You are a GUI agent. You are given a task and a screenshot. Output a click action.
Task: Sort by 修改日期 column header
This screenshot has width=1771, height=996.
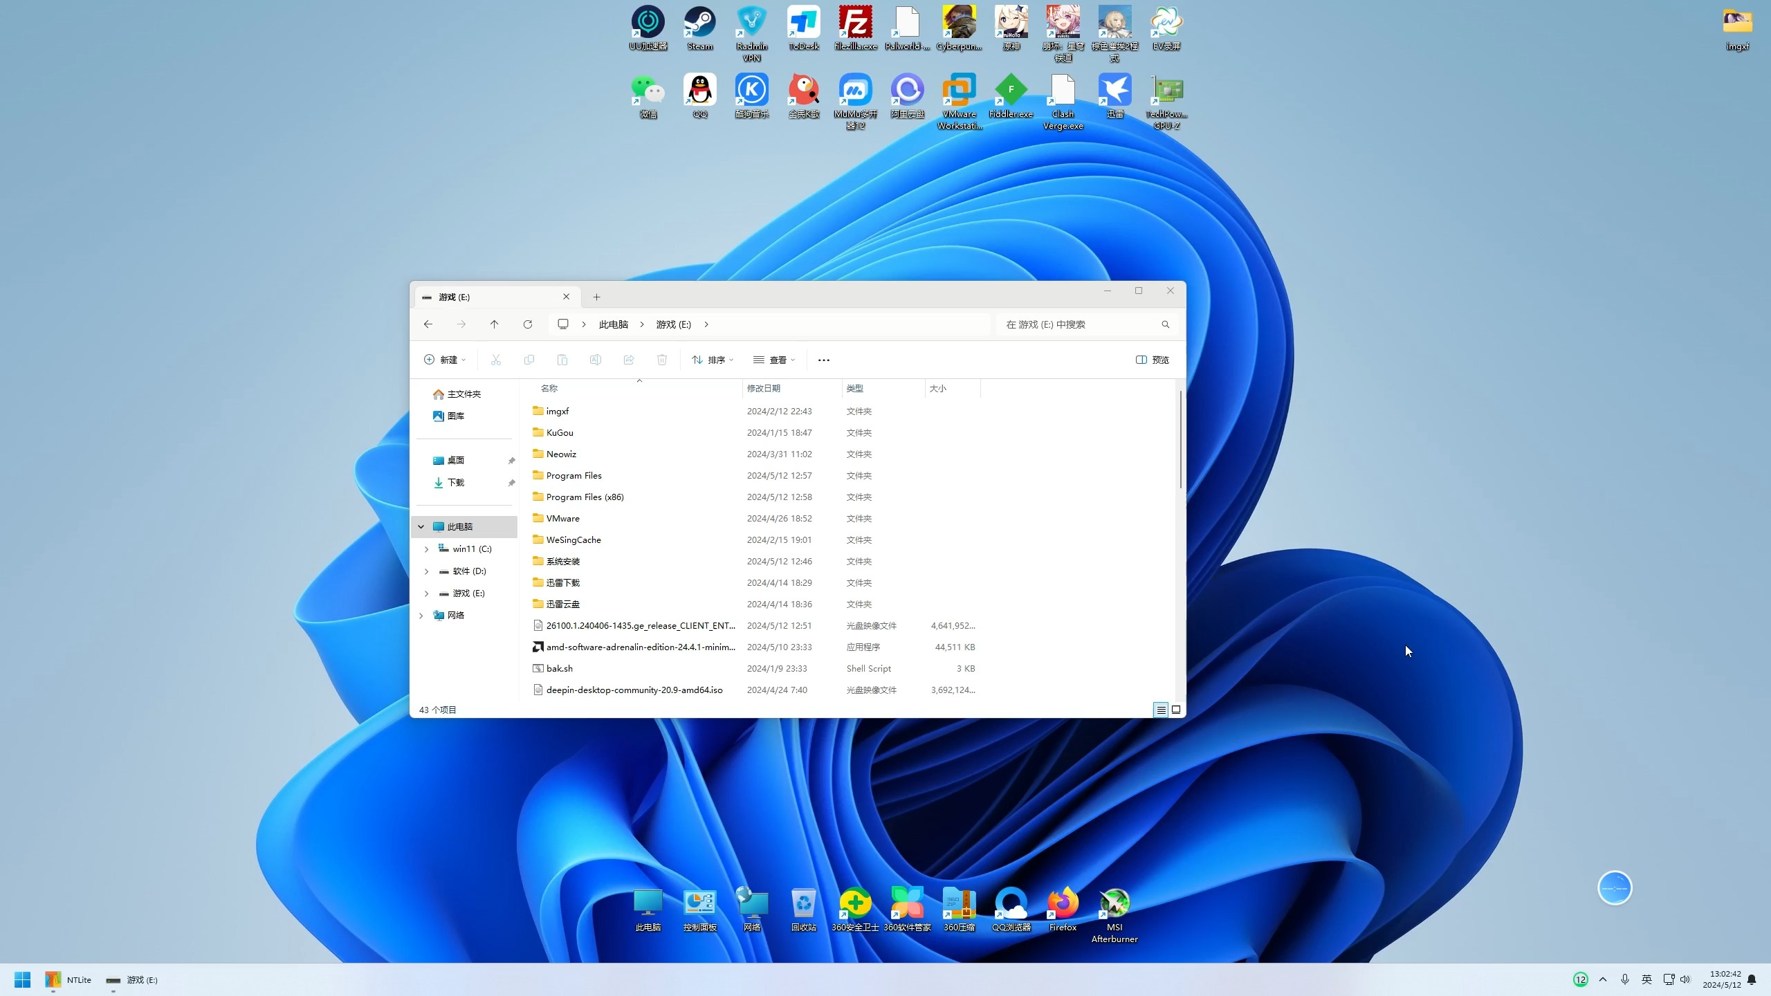tap(792, 389)
